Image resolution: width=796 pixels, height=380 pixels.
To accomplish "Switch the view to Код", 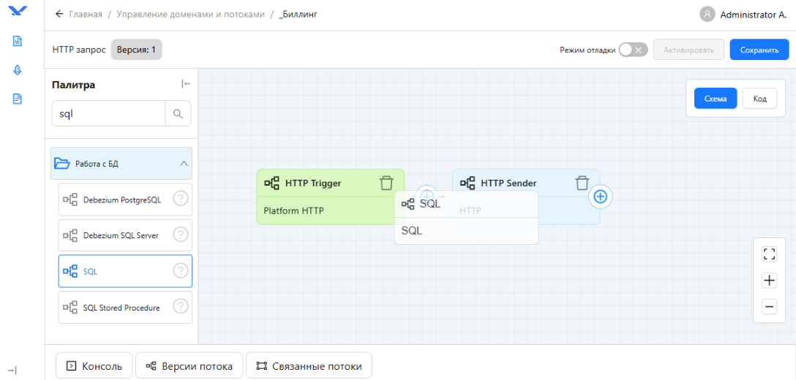I will point(759,99).
